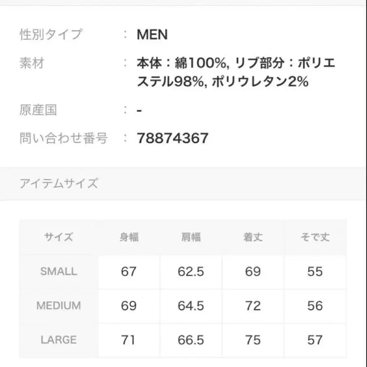Click the サイズ column header

(x=58, y=237)
